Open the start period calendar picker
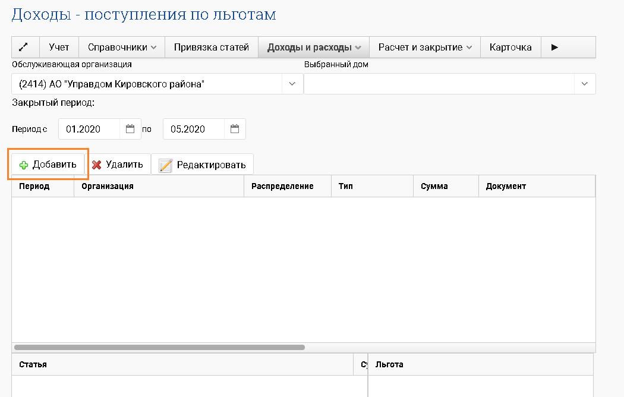Image resolution: width=624 pixels, height=397 pixels. pos(130,129)
